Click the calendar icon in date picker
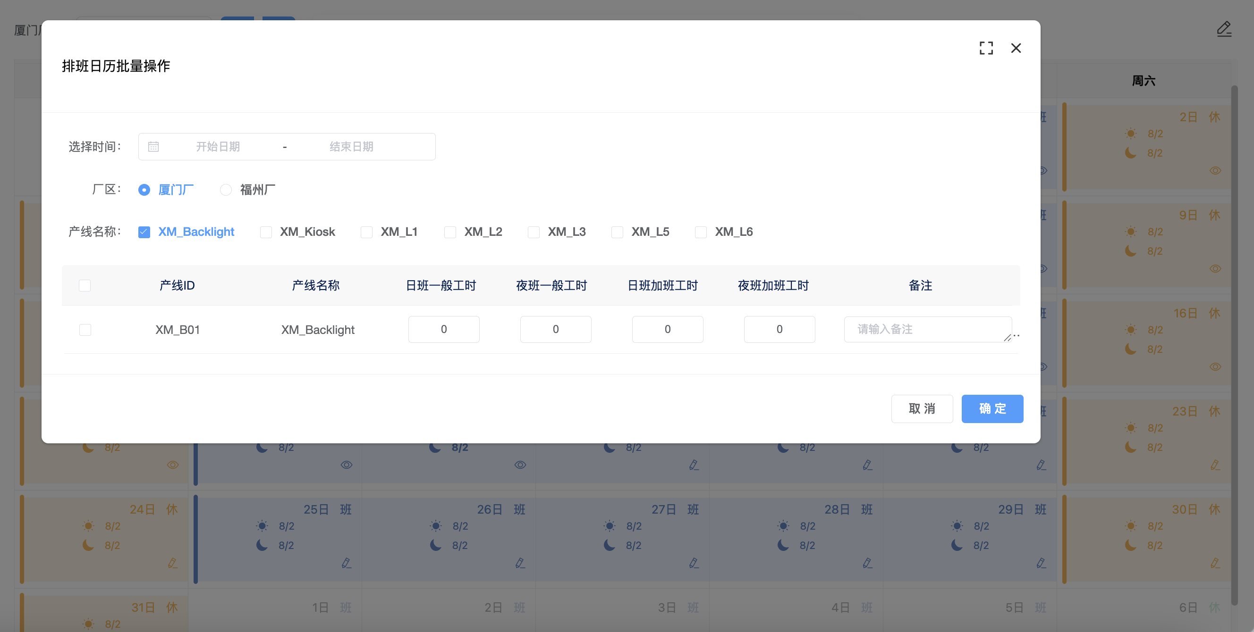Screen dimensions: 1254x632 pos(153,146)
